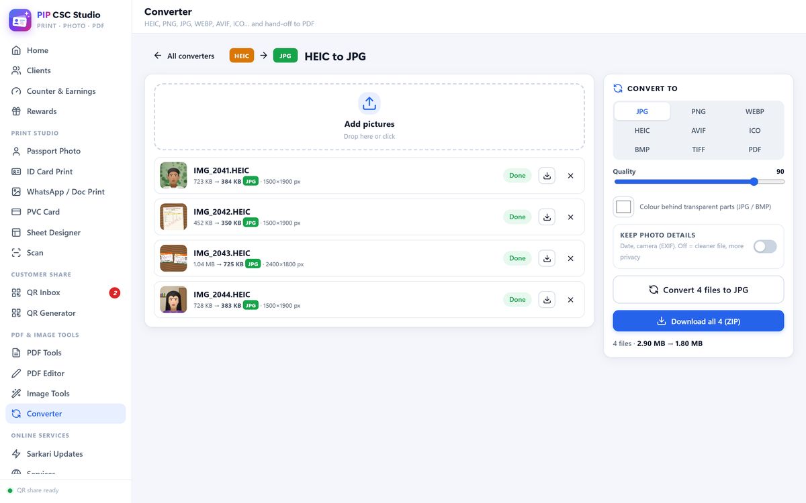Toggle the Keep Photo Details switch
The height and width of the screenshot is (503, 806).
pos(765,246)
